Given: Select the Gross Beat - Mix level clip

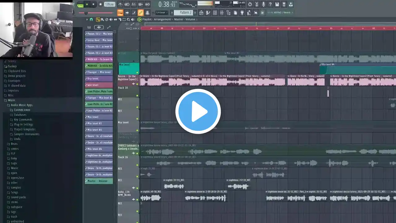Looking at the screenshot, I should tap(99, 40).
